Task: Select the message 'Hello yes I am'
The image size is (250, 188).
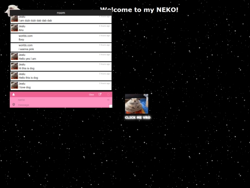Action: click(x=27, y=59)
